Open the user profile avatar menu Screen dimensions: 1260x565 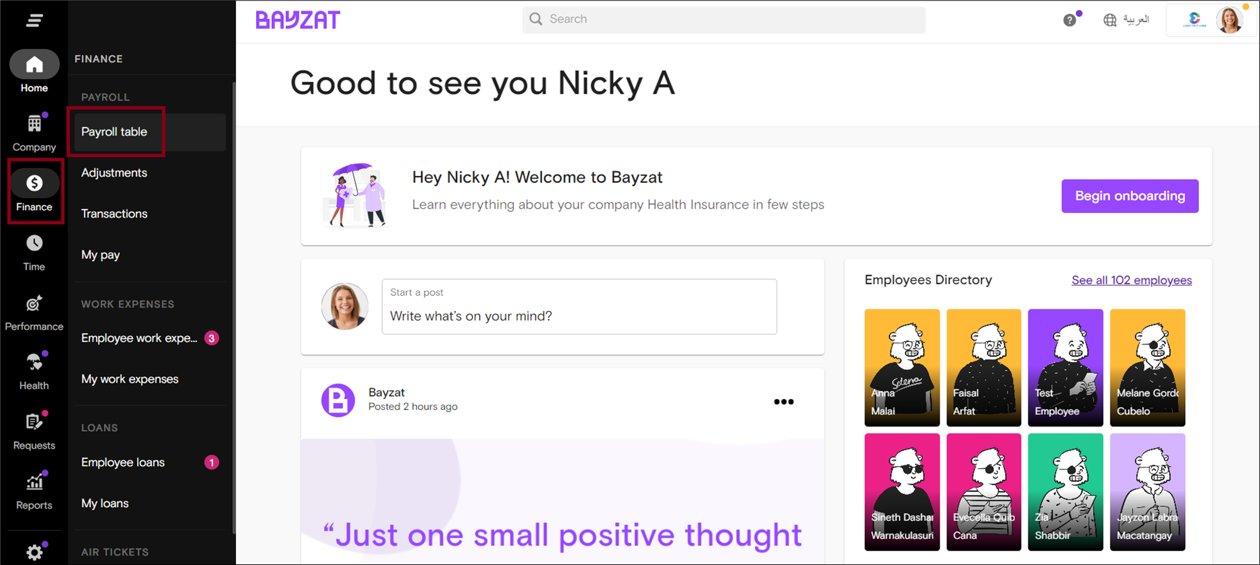tap(1230, 20)
